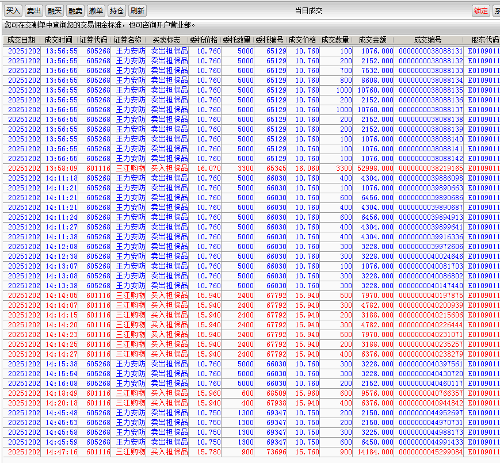This screenshot has width=500, height=463.
Task: Select trade number 0000000038088142
Action: (x=430, y=159)
